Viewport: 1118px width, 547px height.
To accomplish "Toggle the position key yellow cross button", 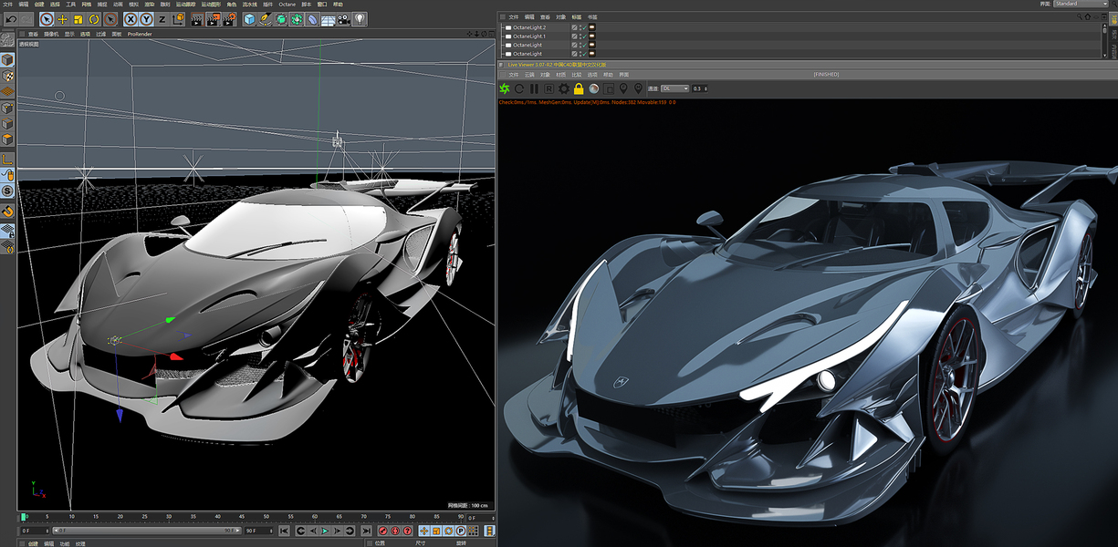I will click(424, 531).
